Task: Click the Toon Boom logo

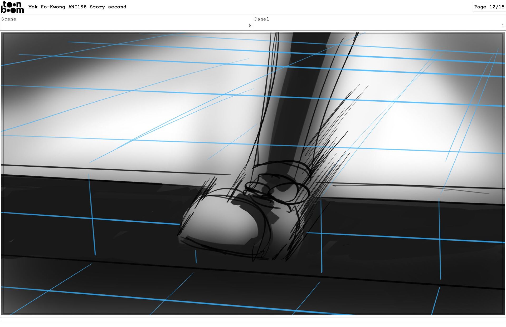Action: [12, 7]
